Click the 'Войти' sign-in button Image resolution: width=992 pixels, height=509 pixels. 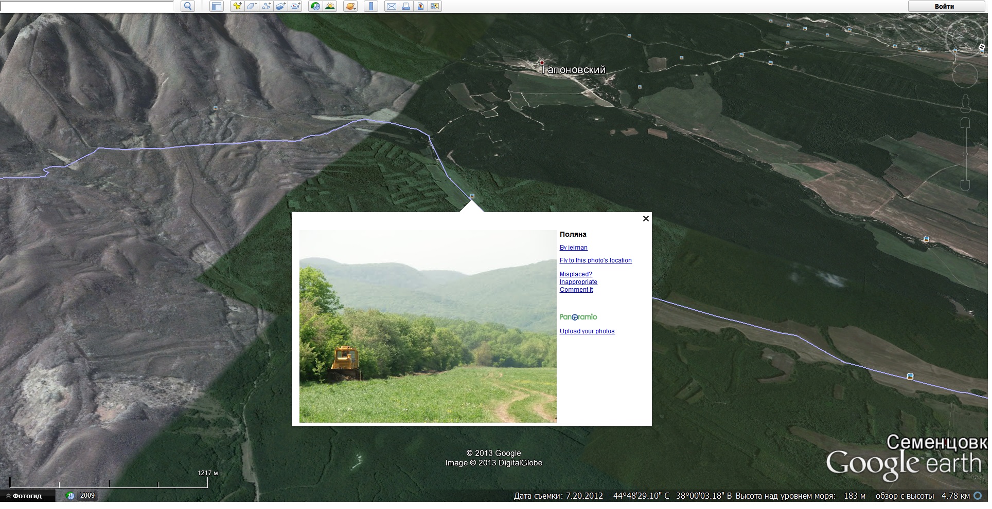point(944,6)
